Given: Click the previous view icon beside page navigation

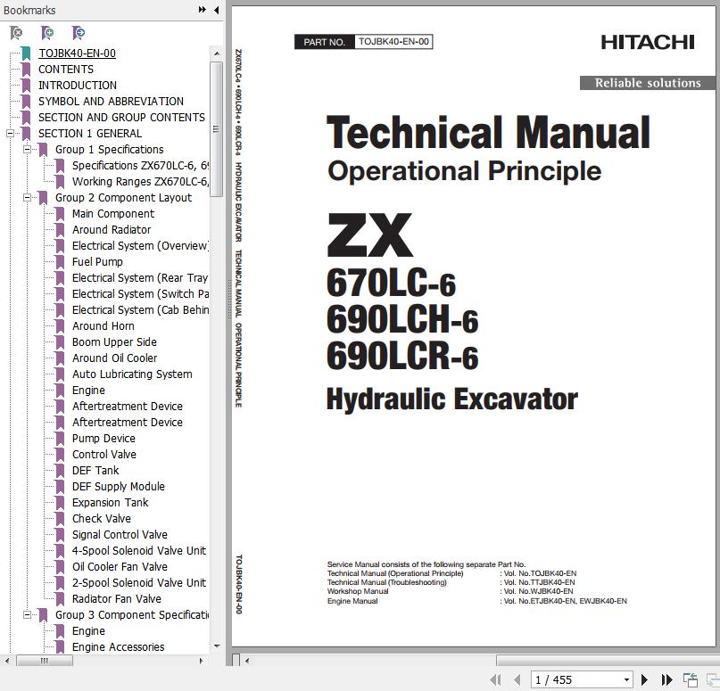Looking at the screenshot, I should click(x=690, y=679).
